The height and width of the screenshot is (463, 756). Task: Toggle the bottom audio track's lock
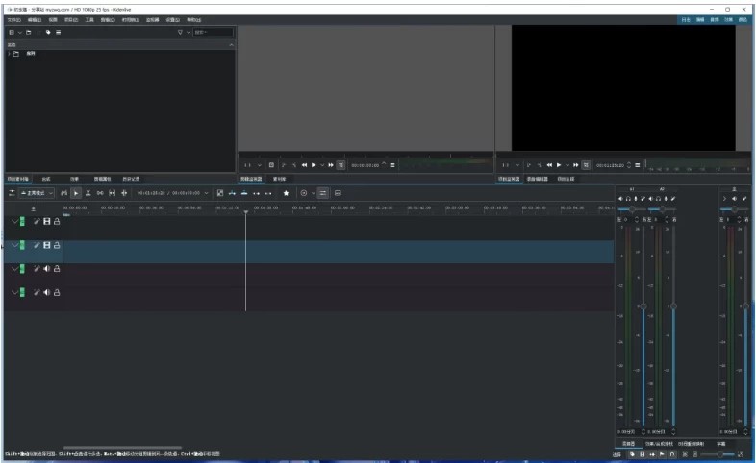pos(56,292)
